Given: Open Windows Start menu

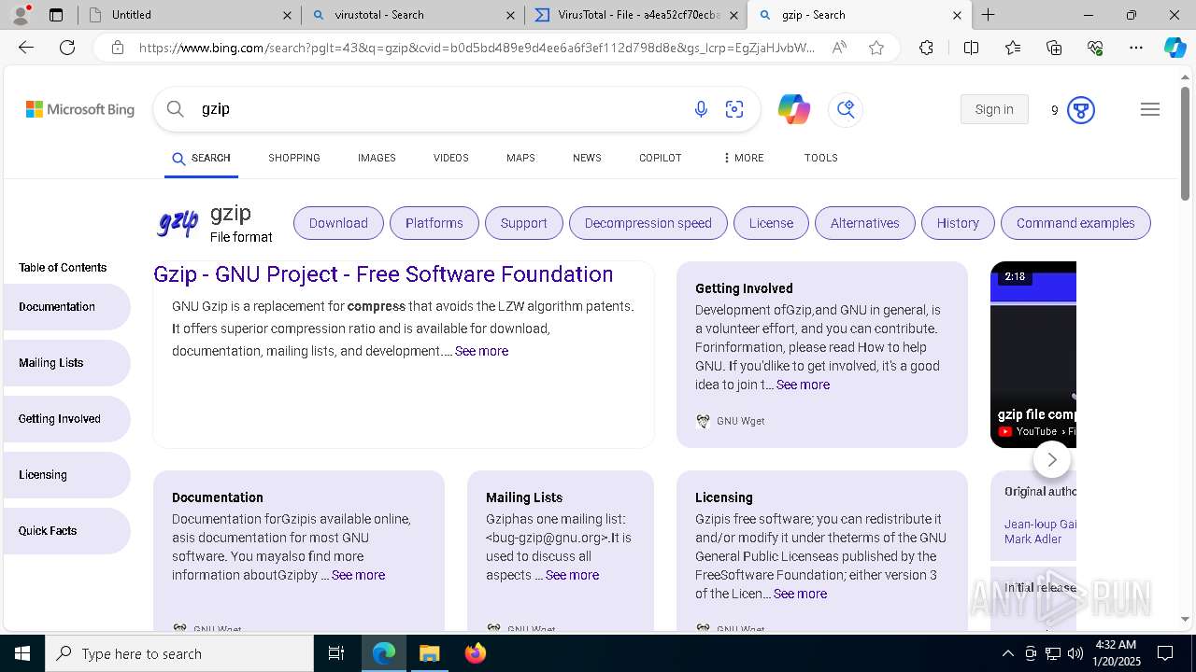Looking at the screenshot, I should tap(22, 653).
